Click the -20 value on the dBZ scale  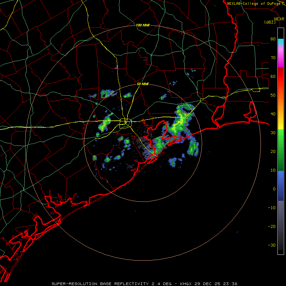coord(272,227)
